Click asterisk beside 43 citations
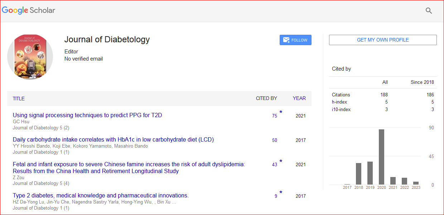Viewport: 444px width, 215px height. click(x=281, y=162)
